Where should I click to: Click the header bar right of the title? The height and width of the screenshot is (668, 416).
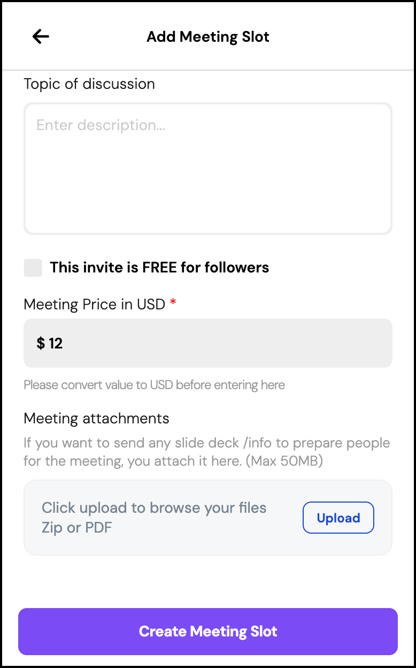342,37
